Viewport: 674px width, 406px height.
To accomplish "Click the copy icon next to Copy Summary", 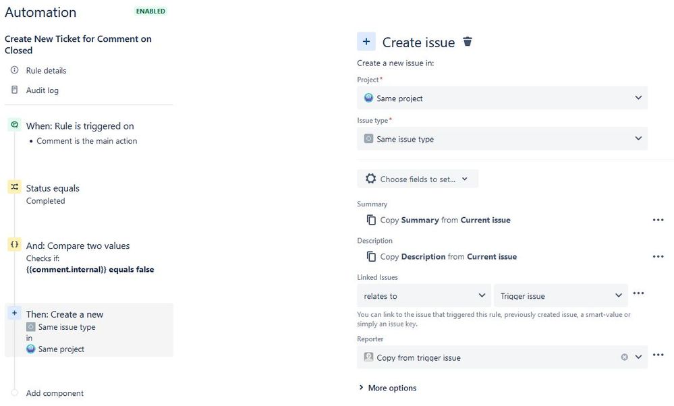I will 371,220.
